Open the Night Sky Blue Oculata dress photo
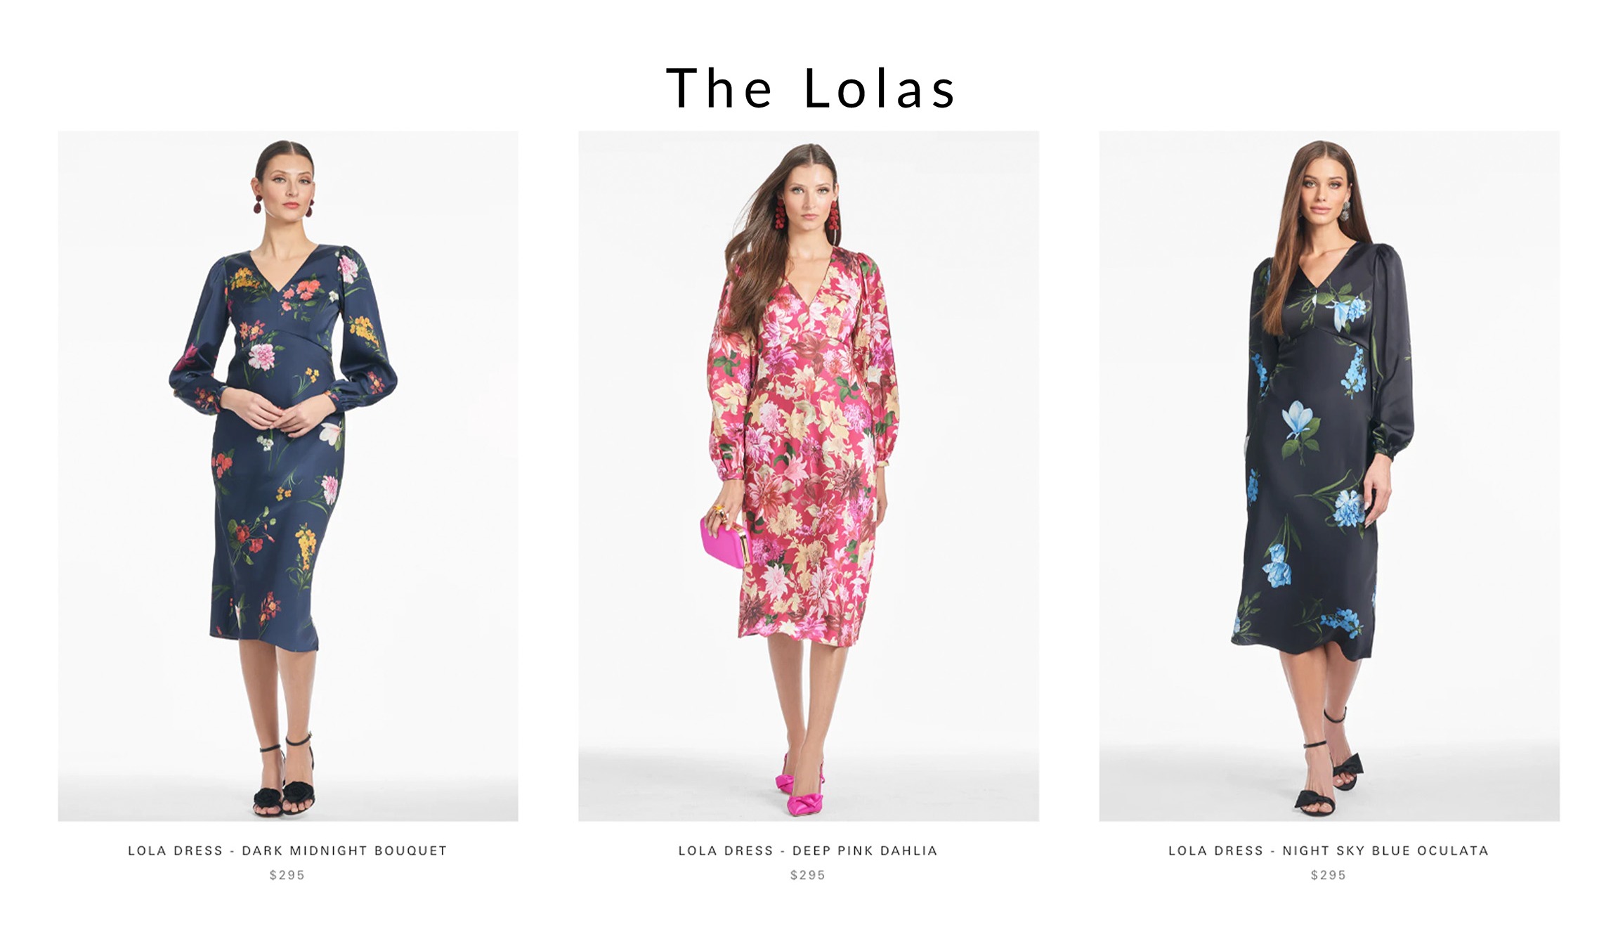The width and height of the screenshot is (1618, 925). [x=1329, y=476]
